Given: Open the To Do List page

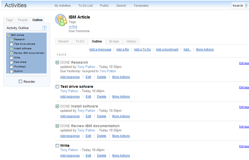Looking at the screenshot, I should 85,6.
